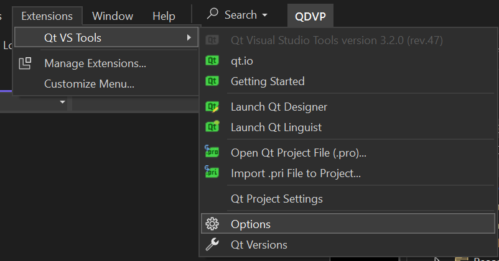
Task: Click the Options gear icon
Action: click(212, 224)
